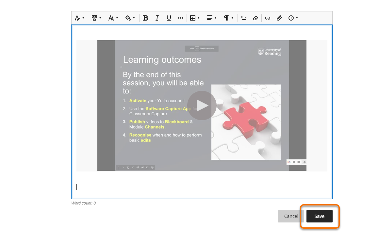Open the font family T icon
This screenshot has height=245, width=379.
tap(94, 18)
